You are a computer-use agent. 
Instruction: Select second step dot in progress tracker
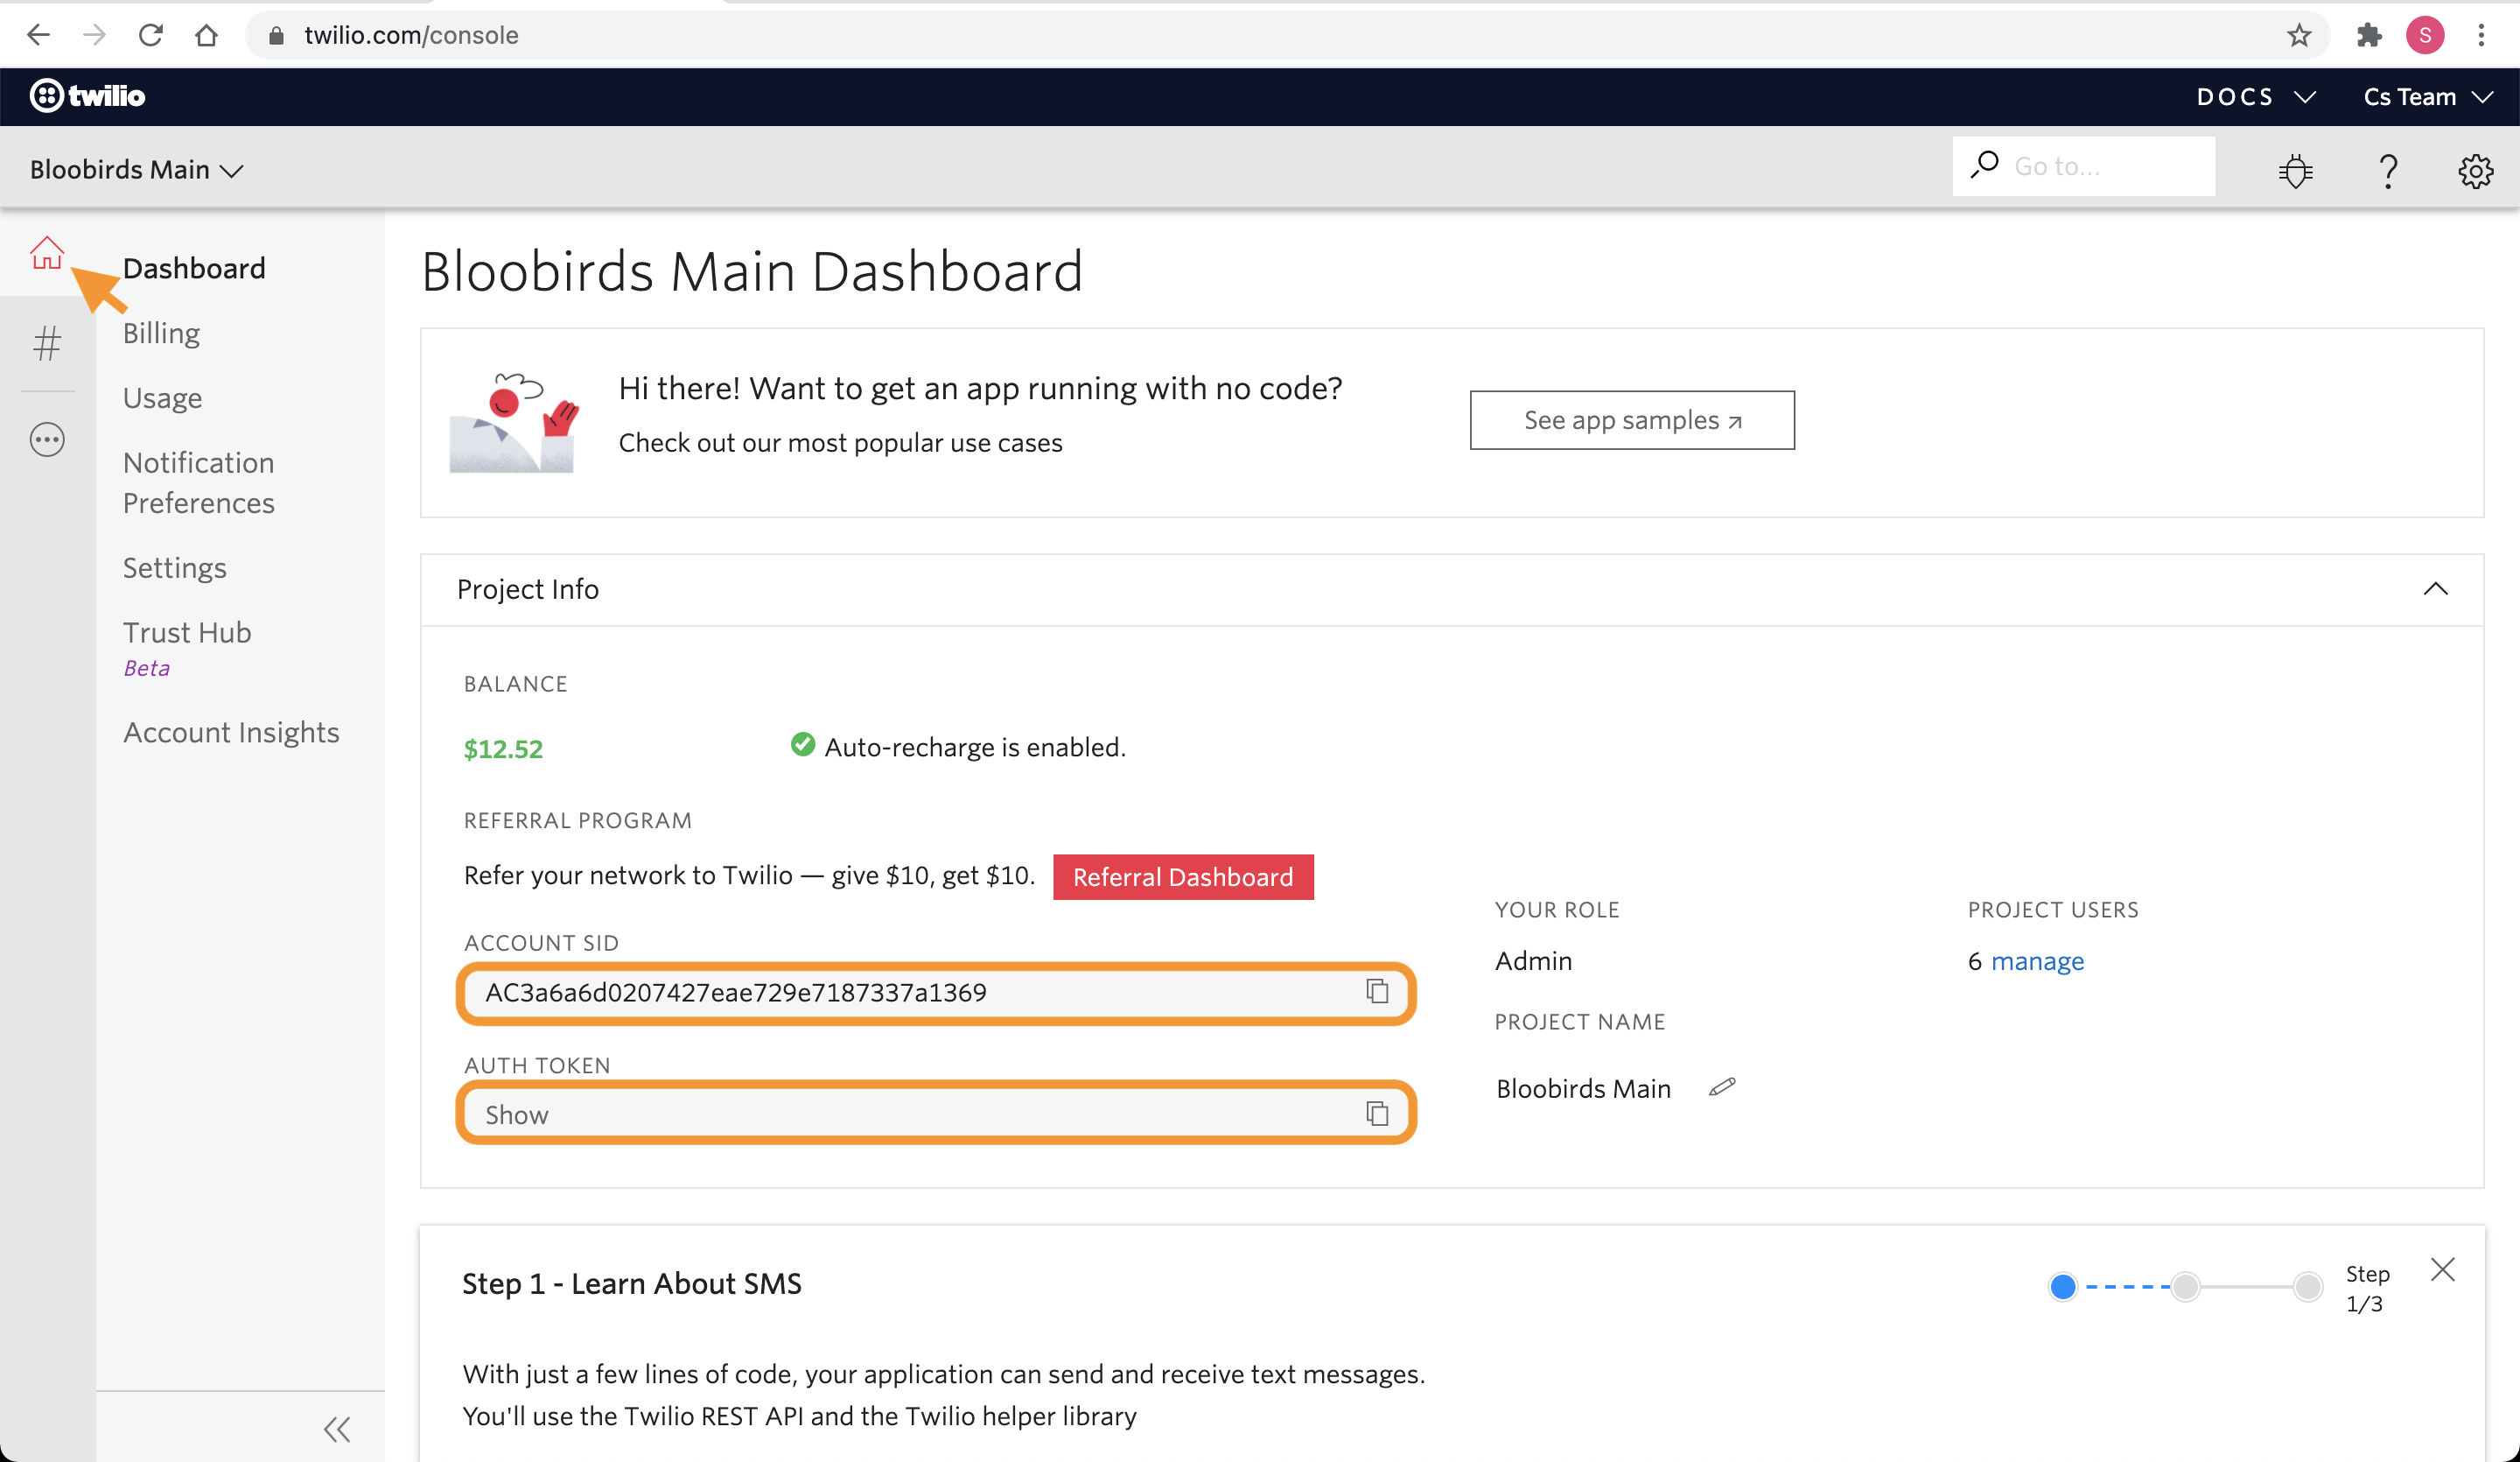click(2186, 1286)
